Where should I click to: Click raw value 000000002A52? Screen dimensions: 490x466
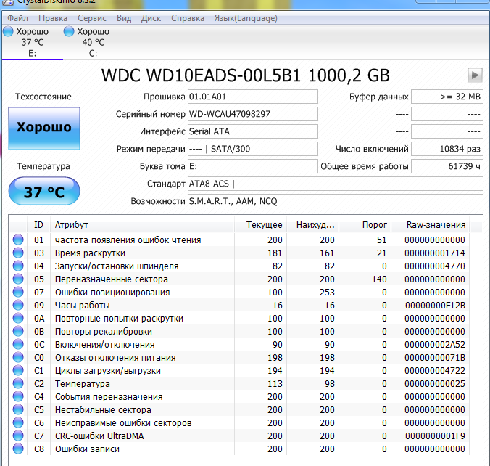tap(435, 344)
